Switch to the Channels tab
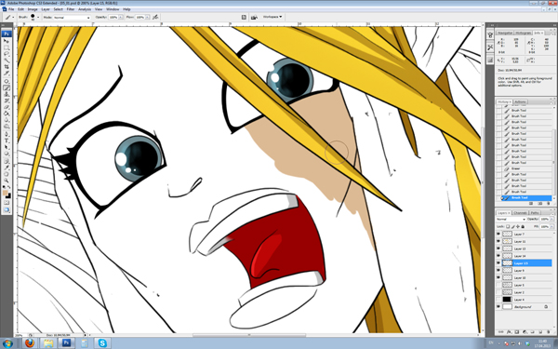Image resolution: width=558 pixels, height=349 pixels. pos(520,212)
